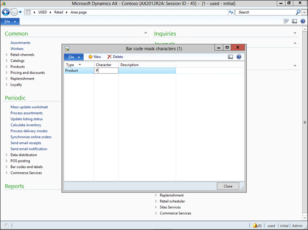This screenshot has width=308, height=230.
Task: Open the main window File menu
Action: tap(10, 22)
